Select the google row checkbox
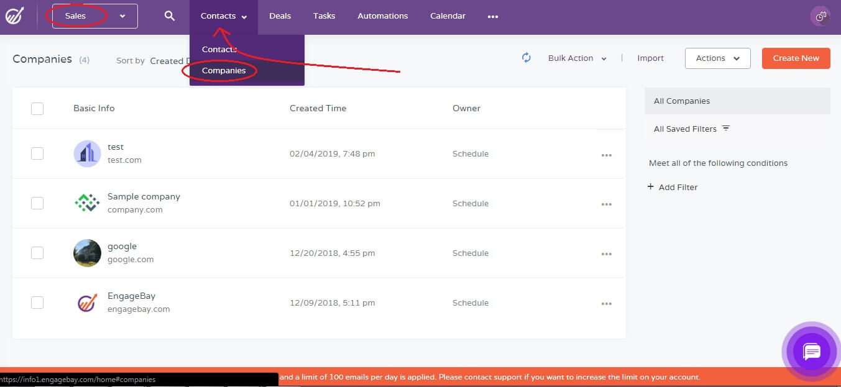Viewport: 841px width, 387px height. [37, 253]
